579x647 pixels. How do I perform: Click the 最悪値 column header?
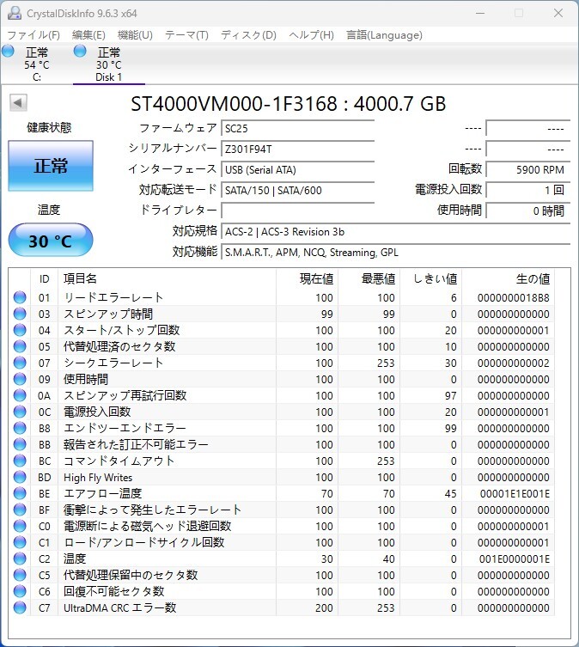369,279
